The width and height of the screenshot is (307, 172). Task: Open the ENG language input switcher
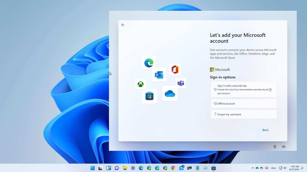(x=273, y=168)
